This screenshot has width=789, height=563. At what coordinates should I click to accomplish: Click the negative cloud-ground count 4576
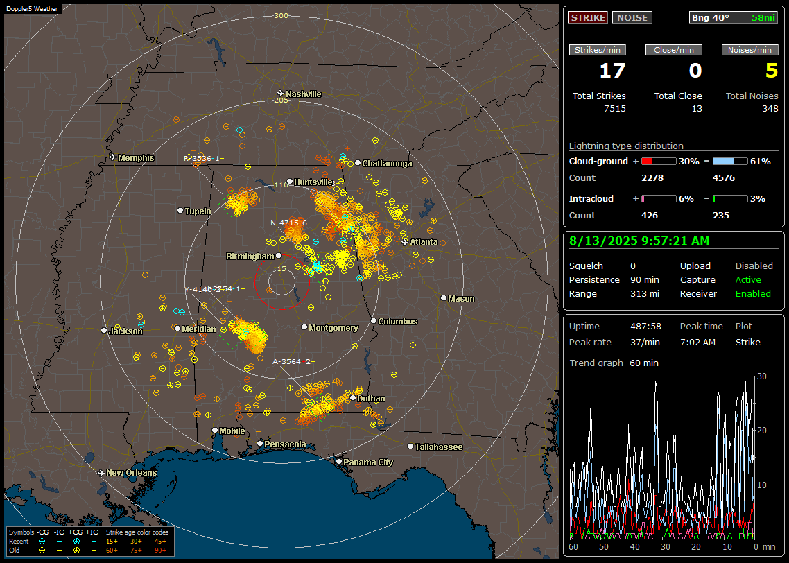pyautogui.click(x=724, y=177)
